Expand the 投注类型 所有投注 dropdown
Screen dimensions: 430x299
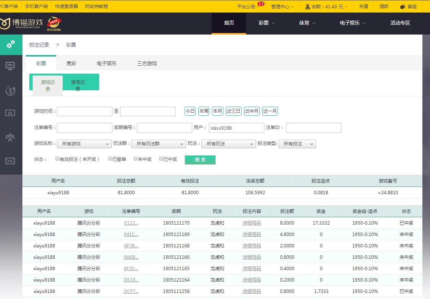[297, 144]
